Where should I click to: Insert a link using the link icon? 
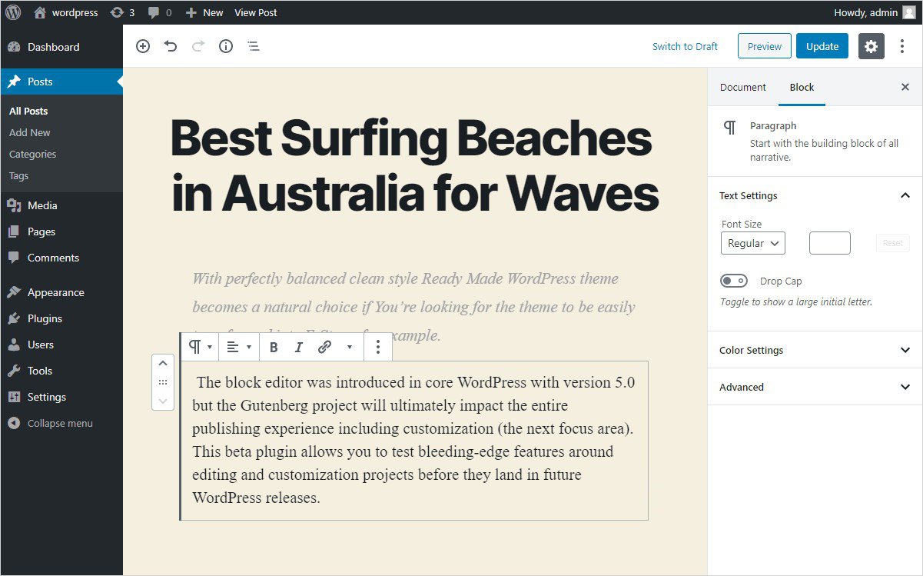(324, 347)
